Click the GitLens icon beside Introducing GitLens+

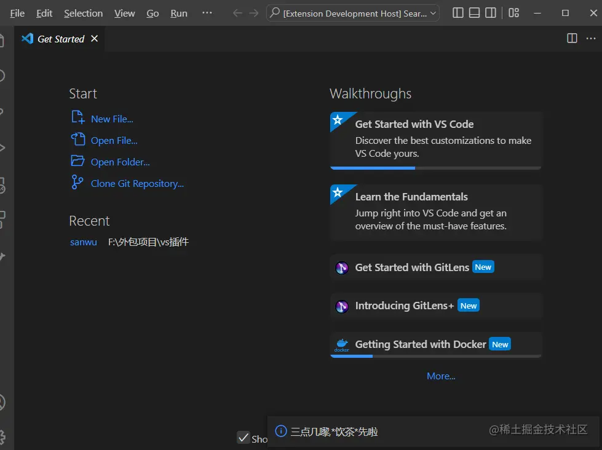click(342, 306)
